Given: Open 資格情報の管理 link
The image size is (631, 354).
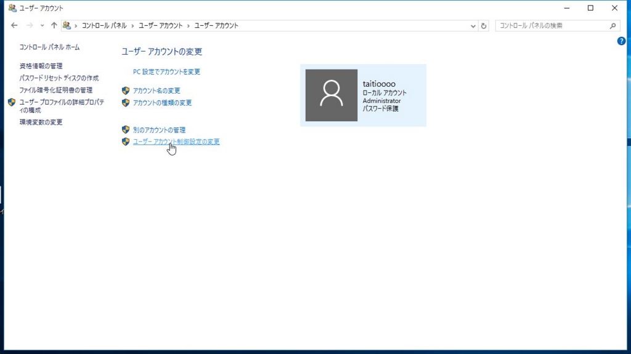Looking at the screenshot, I should (x=41, y=66).
